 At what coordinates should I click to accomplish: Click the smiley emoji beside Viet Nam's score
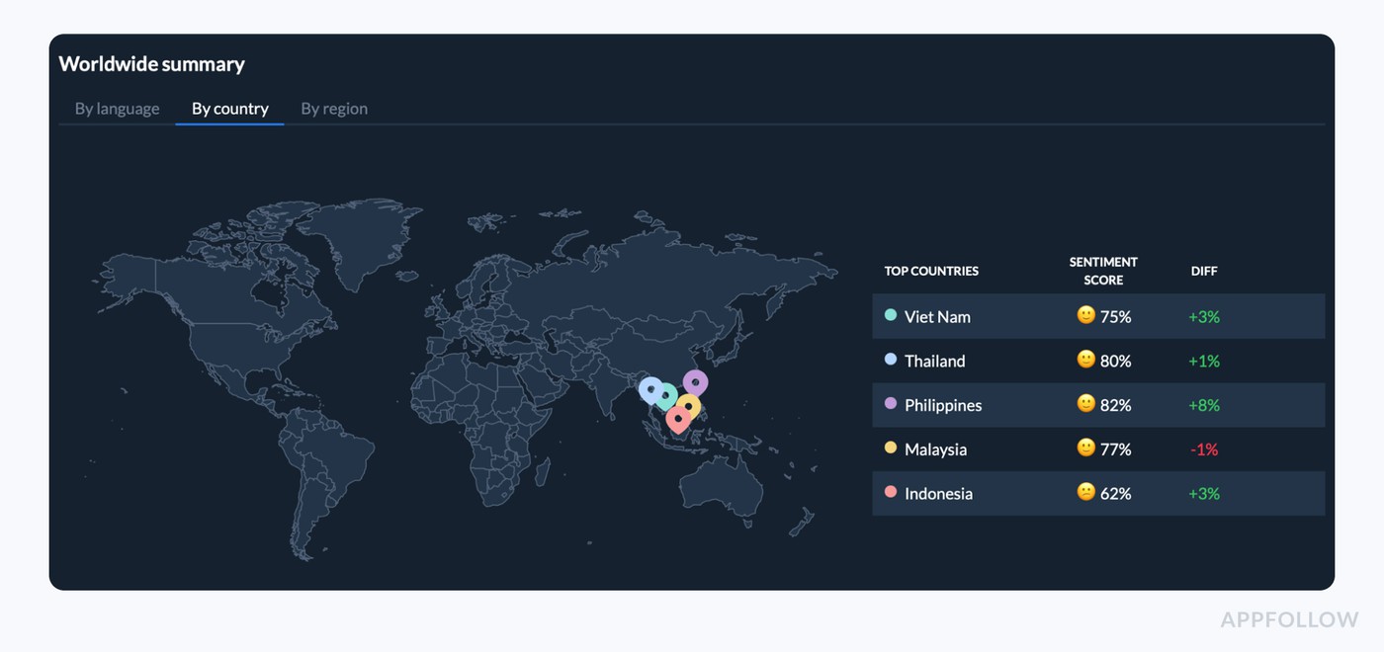pyautogui.click(x=1084, y=316)
